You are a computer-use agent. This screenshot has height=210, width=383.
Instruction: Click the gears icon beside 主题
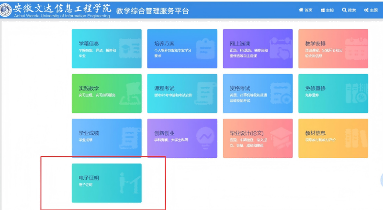point(366,10)
